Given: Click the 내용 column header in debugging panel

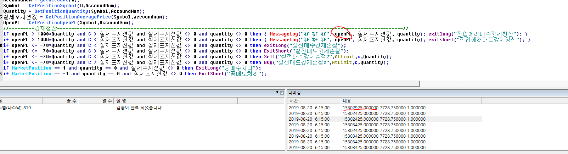Looking at the screenshot, I should tap(347, 101).
